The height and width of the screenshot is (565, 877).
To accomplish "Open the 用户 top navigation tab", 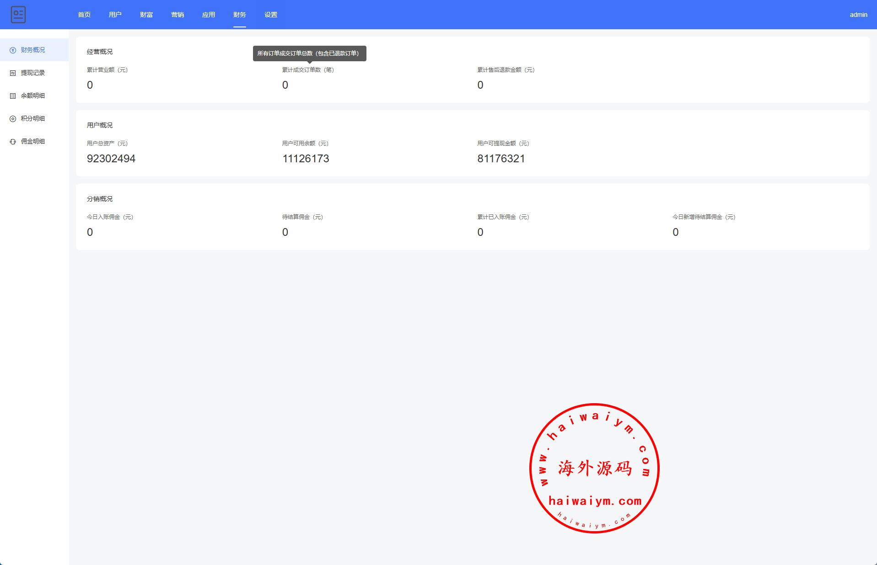I will [x=115, y=15].
